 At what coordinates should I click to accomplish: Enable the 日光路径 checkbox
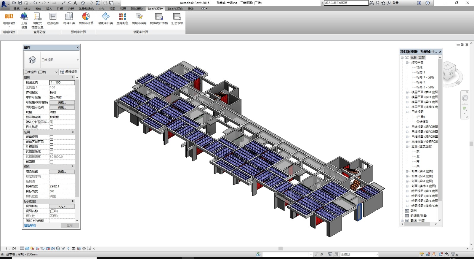[52, 127]
